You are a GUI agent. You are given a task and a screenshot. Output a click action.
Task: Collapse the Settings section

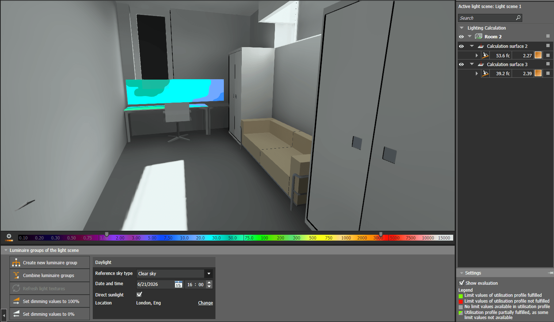[462, 273]
